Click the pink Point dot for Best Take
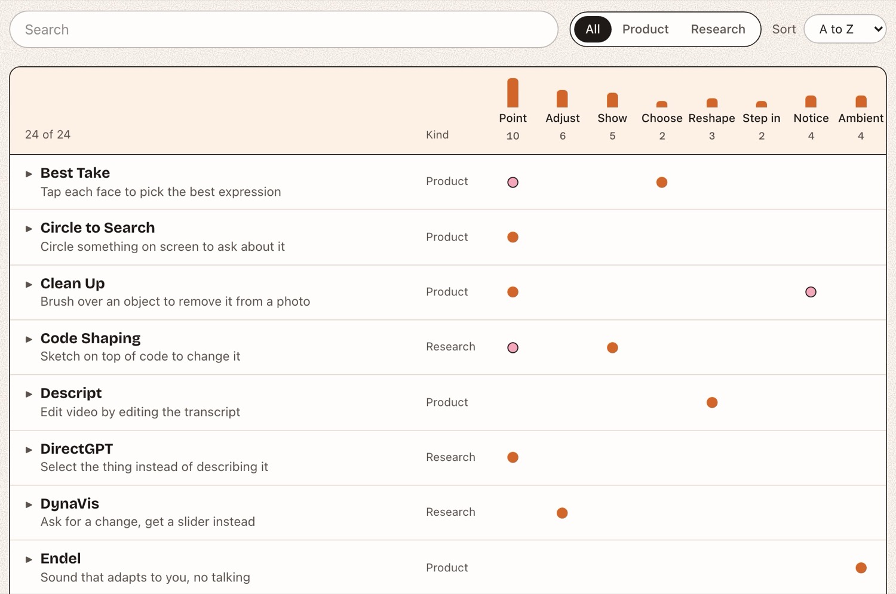This screenshot has height=594, width=896. click(513, 182)
